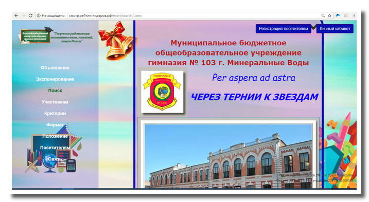Click the Положение link
The width and height of the screenshot is (369, 202).
tap(55, 136)
